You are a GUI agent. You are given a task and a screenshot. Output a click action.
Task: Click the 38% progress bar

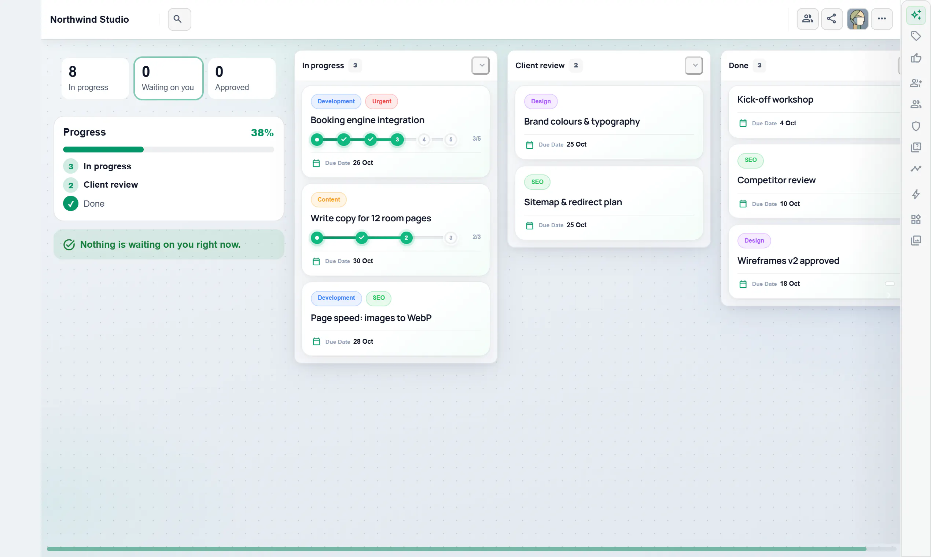coord(169,150)
